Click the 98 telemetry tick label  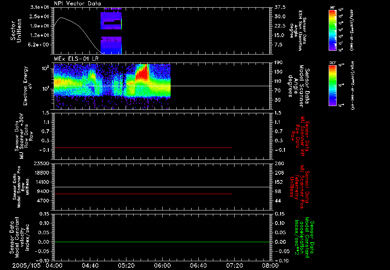pos(278,191)
